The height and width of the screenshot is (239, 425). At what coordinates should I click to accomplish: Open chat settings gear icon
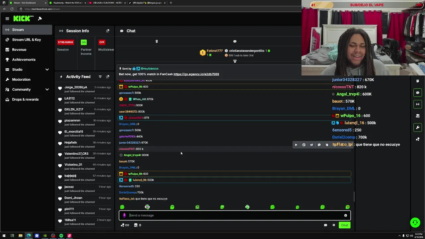coord(334,225)
